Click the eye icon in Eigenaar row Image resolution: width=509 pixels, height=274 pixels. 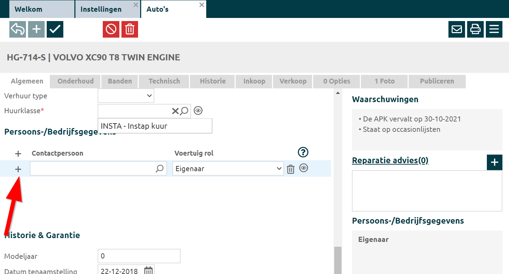tap(304, 168)
